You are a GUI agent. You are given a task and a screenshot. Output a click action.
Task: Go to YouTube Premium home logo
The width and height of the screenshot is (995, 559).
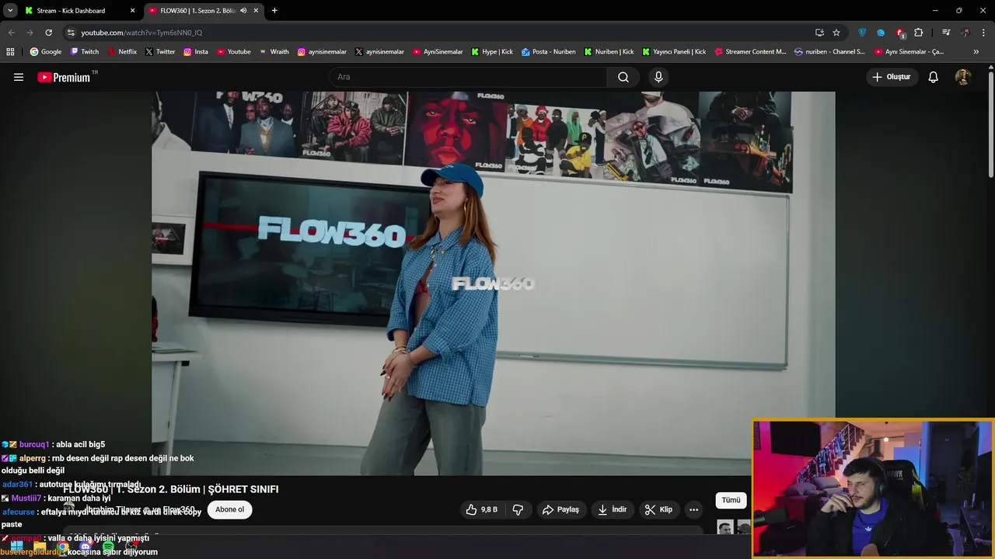64,77
